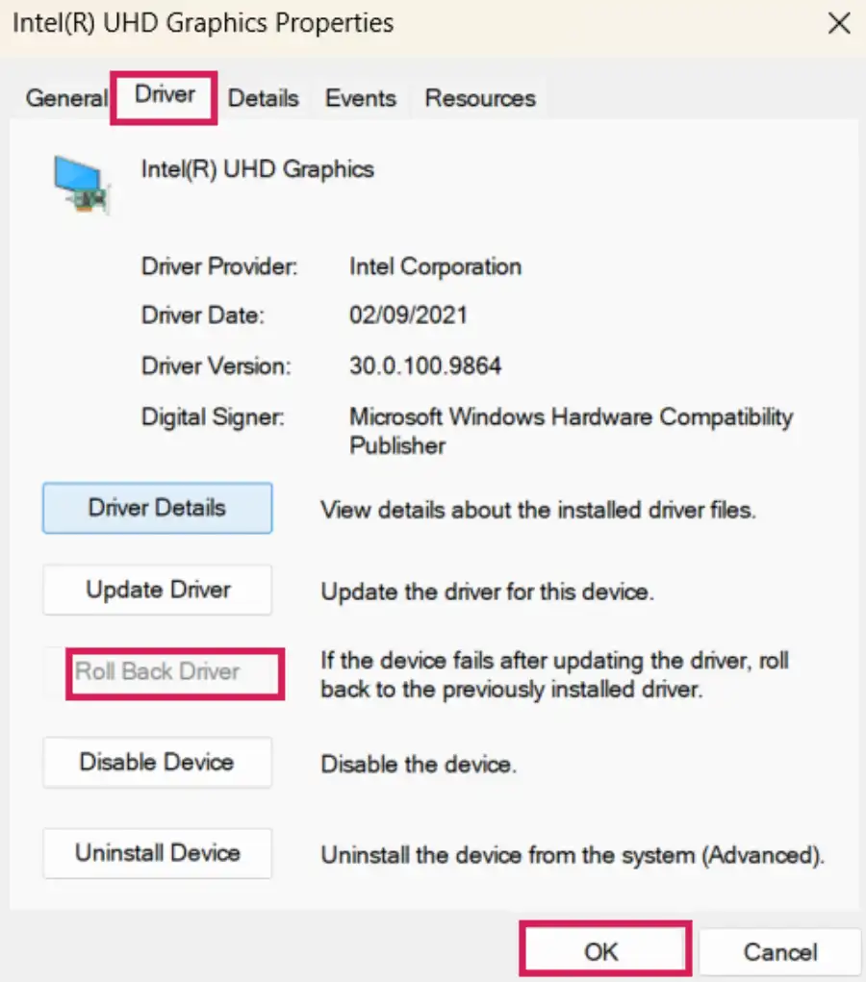Viewport: 866px width, 982px height.
Task: Confirm changes with the OK button
Action: (x=604, y=948)
